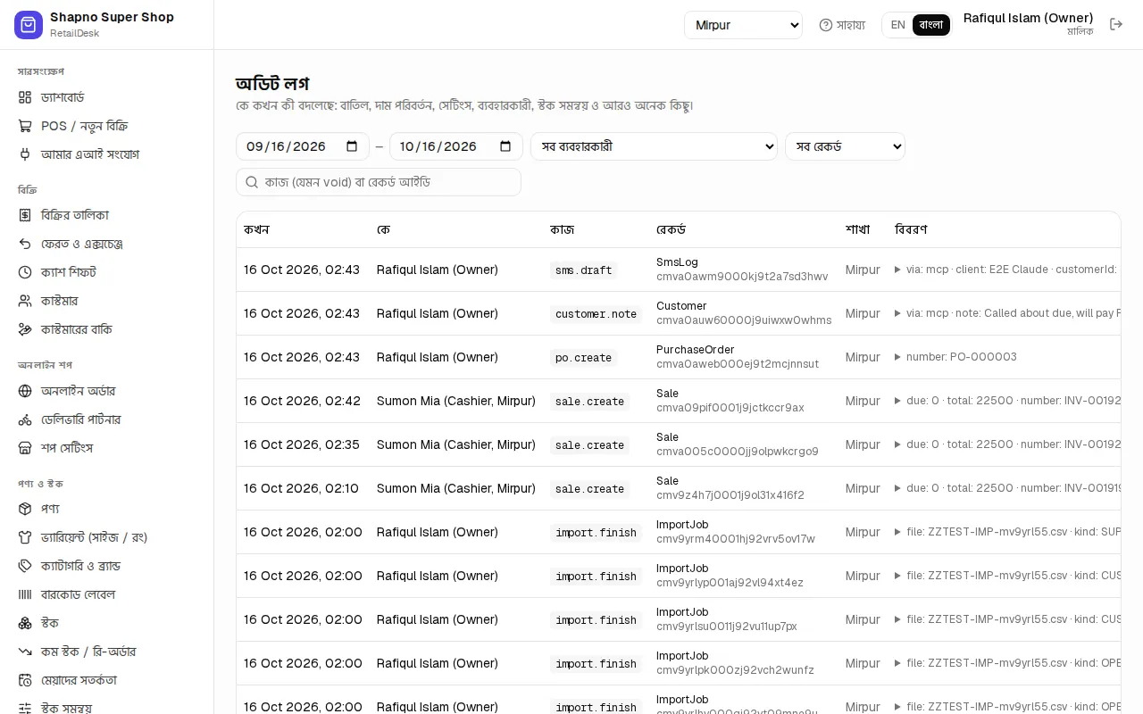Open ভ্যারিয়েন্ট (সাইজ / রং) shirt icon

[x=25, y=537]
